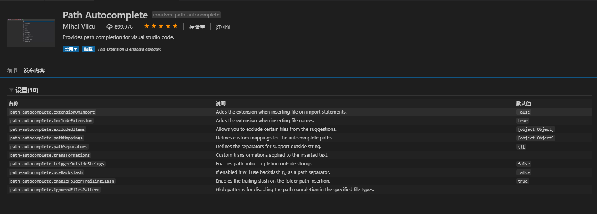
Task: Select path-autocomplete.enableFolderTrailingSlash setting name
Action: (62, 181)
